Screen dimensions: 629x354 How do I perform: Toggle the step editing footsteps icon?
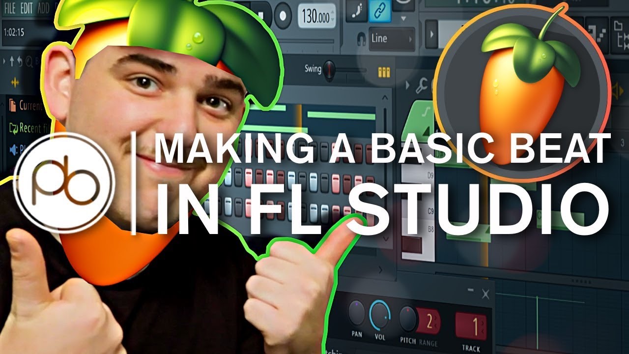point(356,11)
